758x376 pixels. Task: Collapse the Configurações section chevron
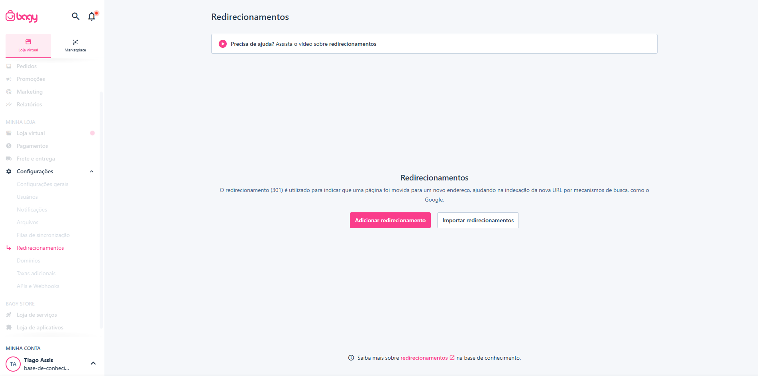click(x=92, y=171)
